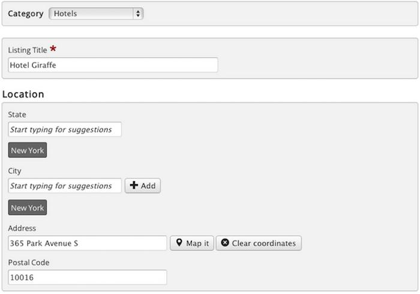This screenshot has width=420, height=294.
Task: Click the Listing Title label
Action: pos(28,50)
